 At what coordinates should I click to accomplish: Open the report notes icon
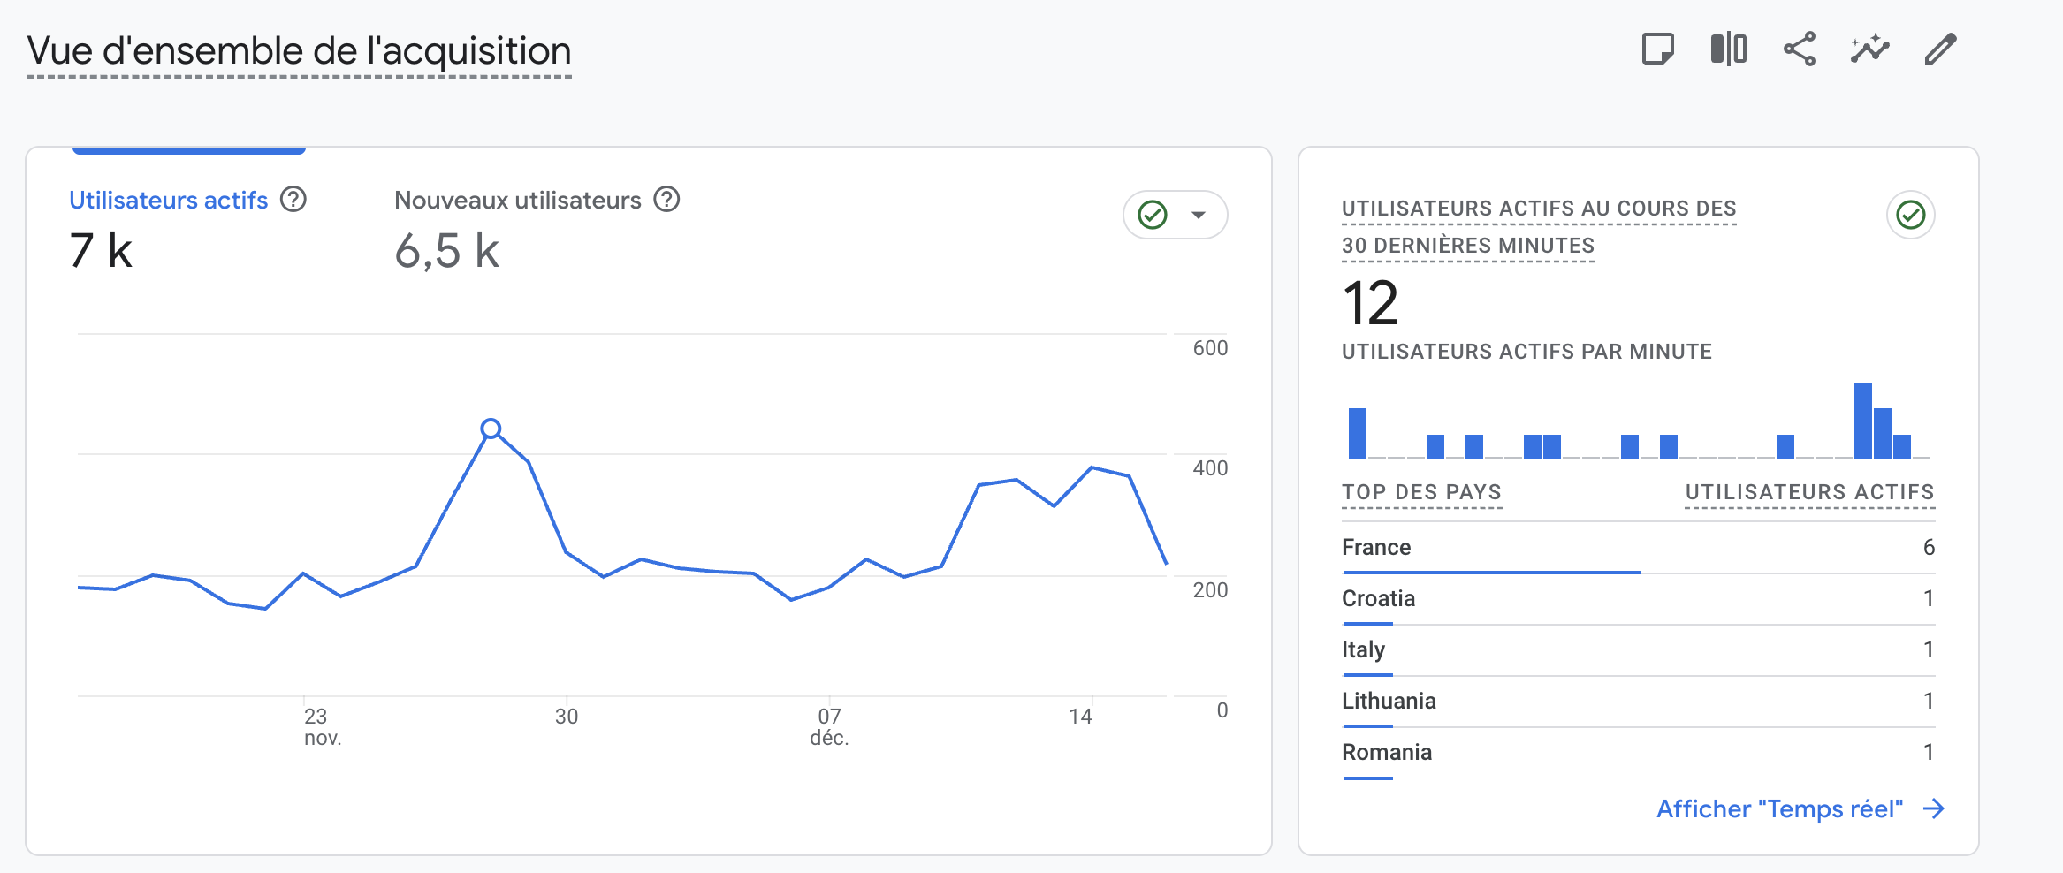click(1657, 49)
